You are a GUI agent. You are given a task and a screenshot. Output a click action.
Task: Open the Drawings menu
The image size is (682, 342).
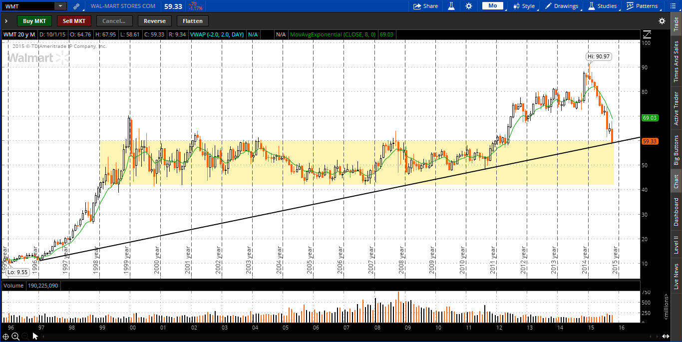(x=562, y=6)
